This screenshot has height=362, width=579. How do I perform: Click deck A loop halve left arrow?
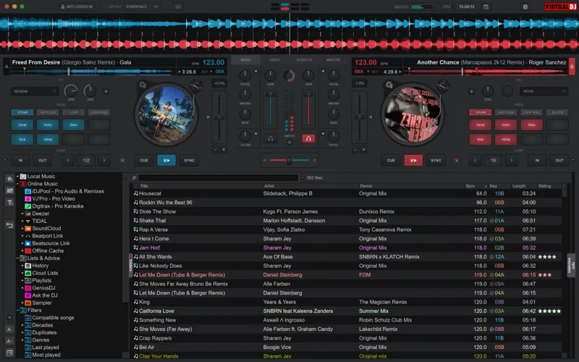(68, 160)
